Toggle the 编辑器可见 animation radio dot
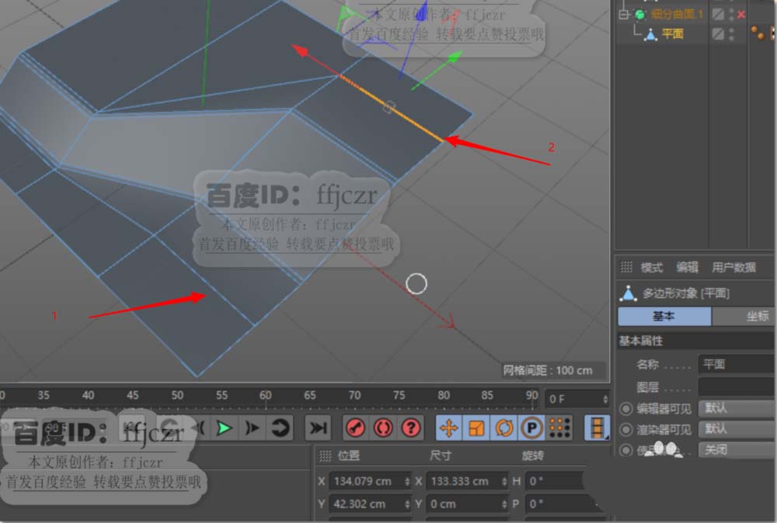The height and width of the screenshot is (523, 777). pos(626,409)
